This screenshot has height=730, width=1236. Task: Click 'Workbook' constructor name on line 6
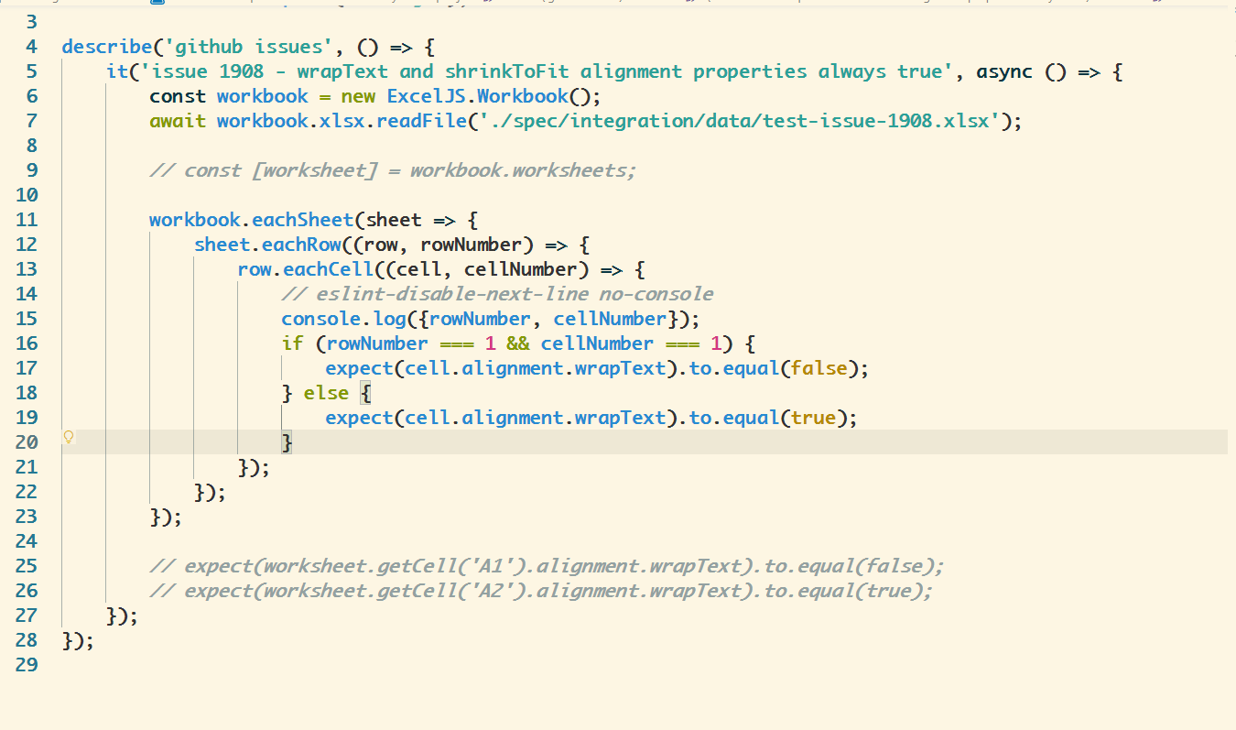coord(523,96)
